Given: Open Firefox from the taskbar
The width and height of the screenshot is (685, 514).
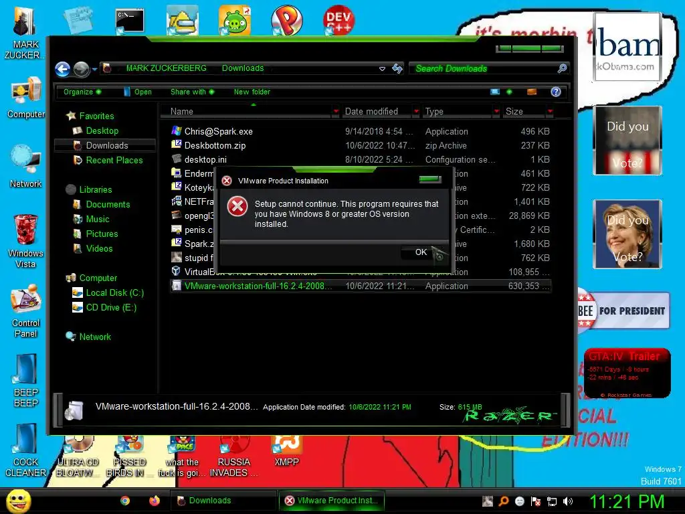Looking at the screenshot, I should [155, 501].
